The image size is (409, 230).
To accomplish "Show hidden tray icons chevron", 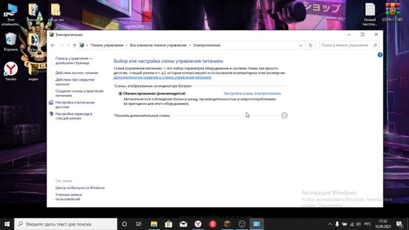I will tap(330, 224).
